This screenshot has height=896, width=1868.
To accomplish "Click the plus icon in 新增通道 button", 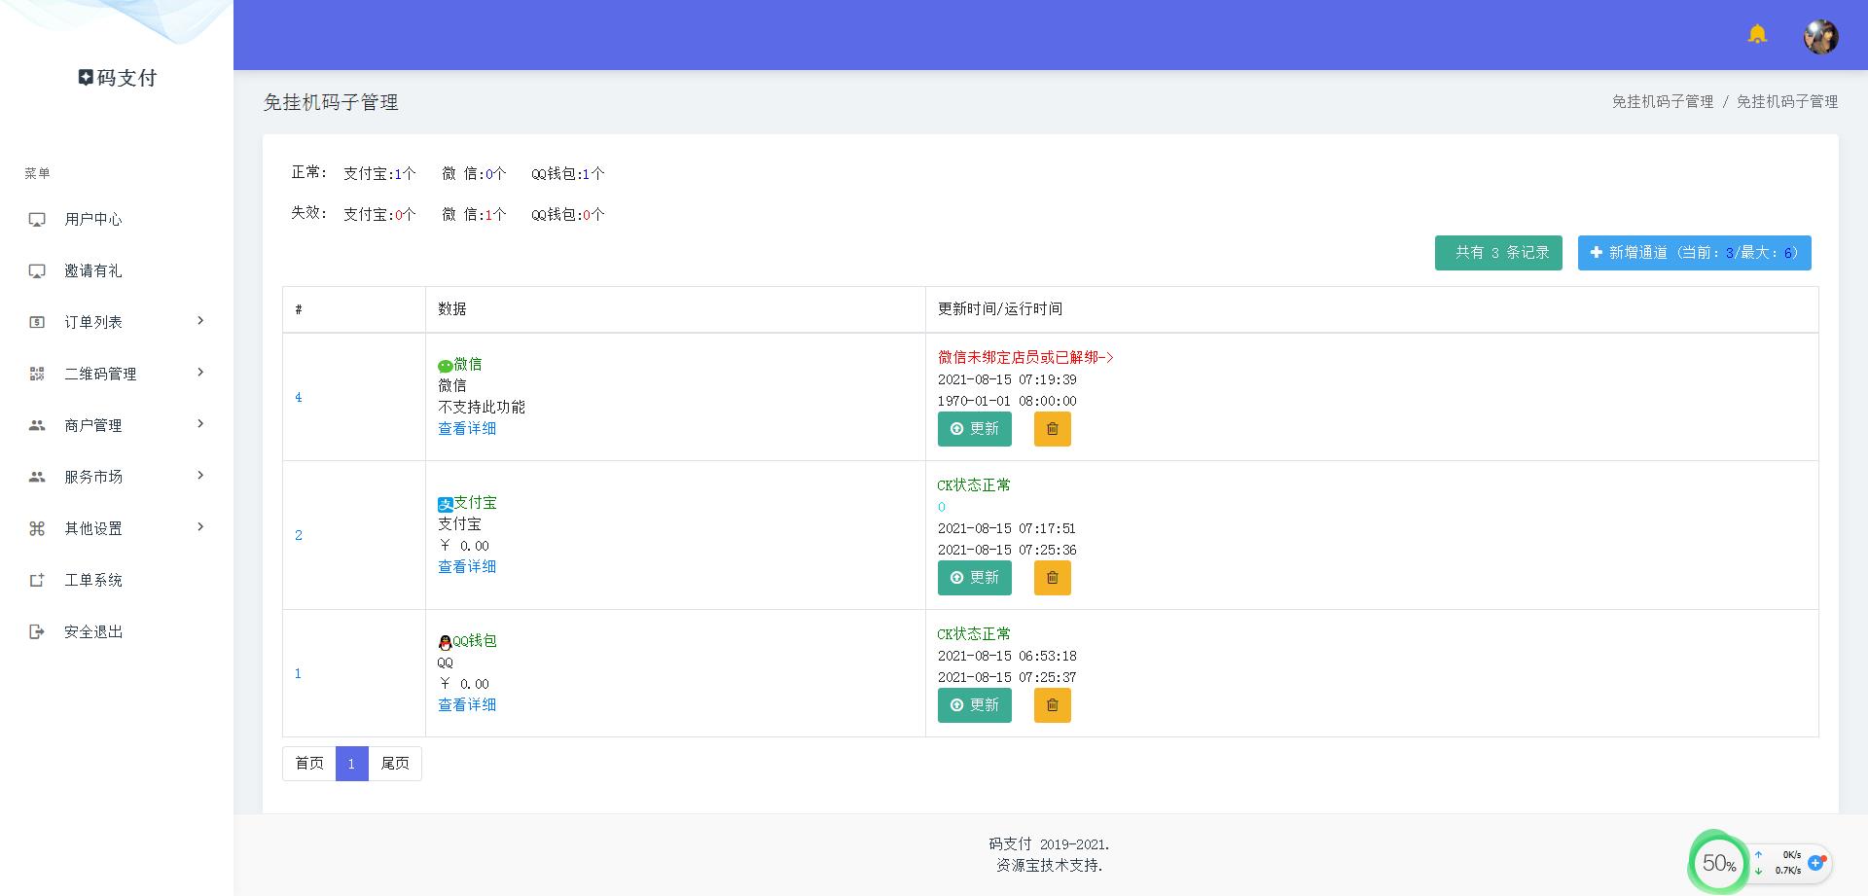I will tap(1596, 253).
